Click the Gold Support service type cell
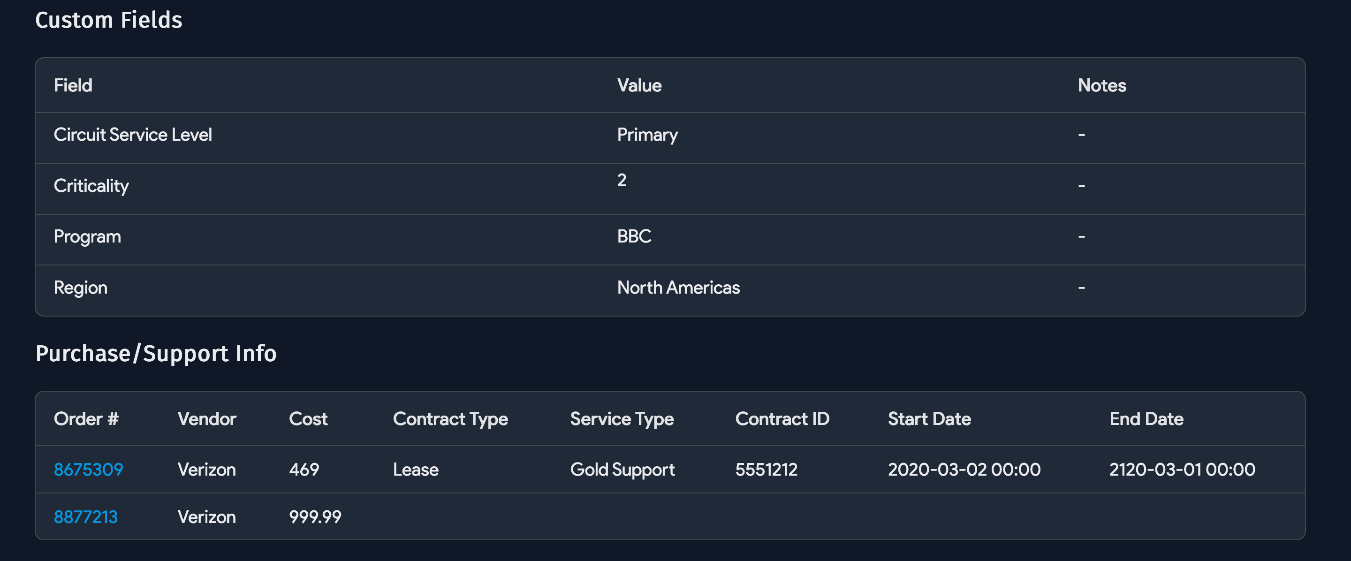 click(x=622, y=469)
